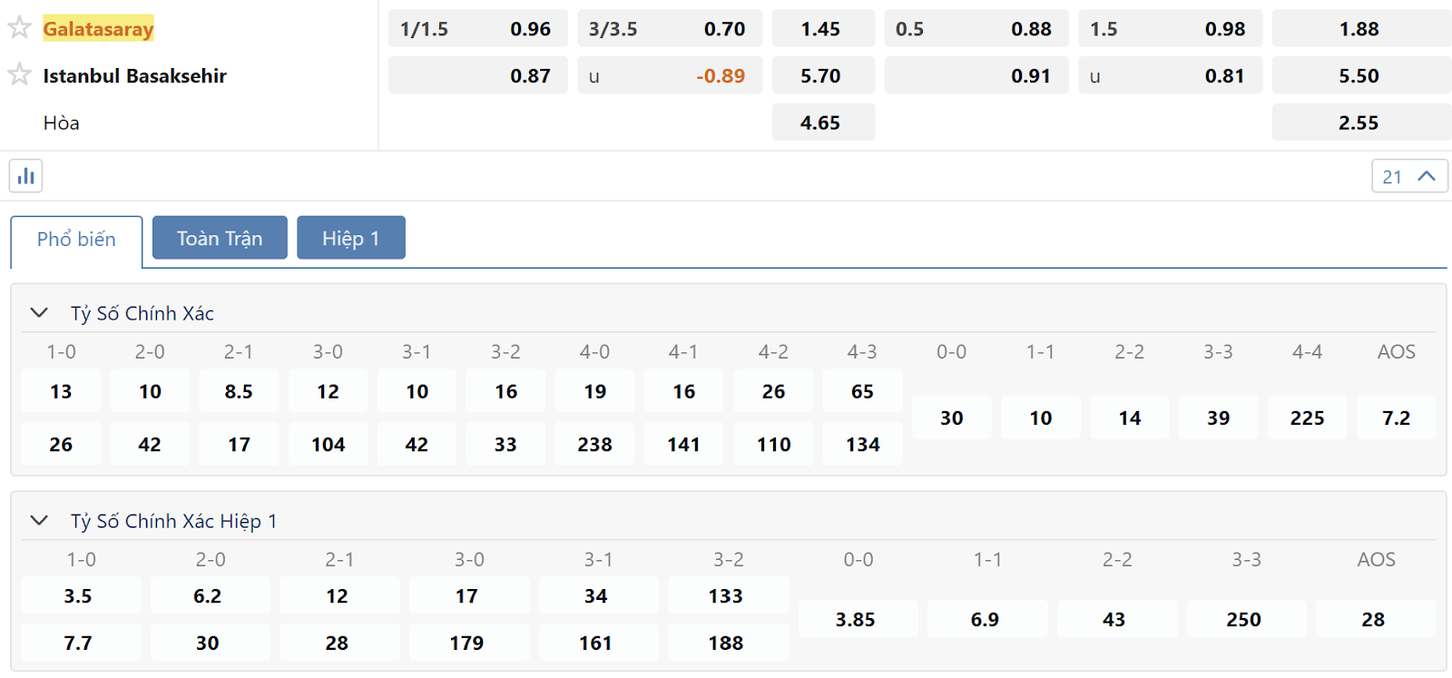1452x678 pixels.
Task: Switch to the Toàn Trận tab
Action: point(220,238)
